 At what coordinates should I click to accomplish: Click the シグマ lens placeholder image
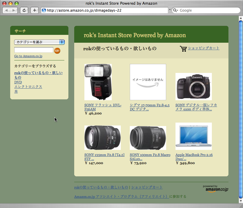pos(148,82)
